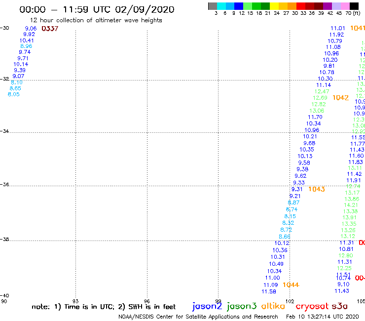Viewport: 365px width, 321px height.
Task: Click the wave height value 11.01
Action: click(337, 29)
